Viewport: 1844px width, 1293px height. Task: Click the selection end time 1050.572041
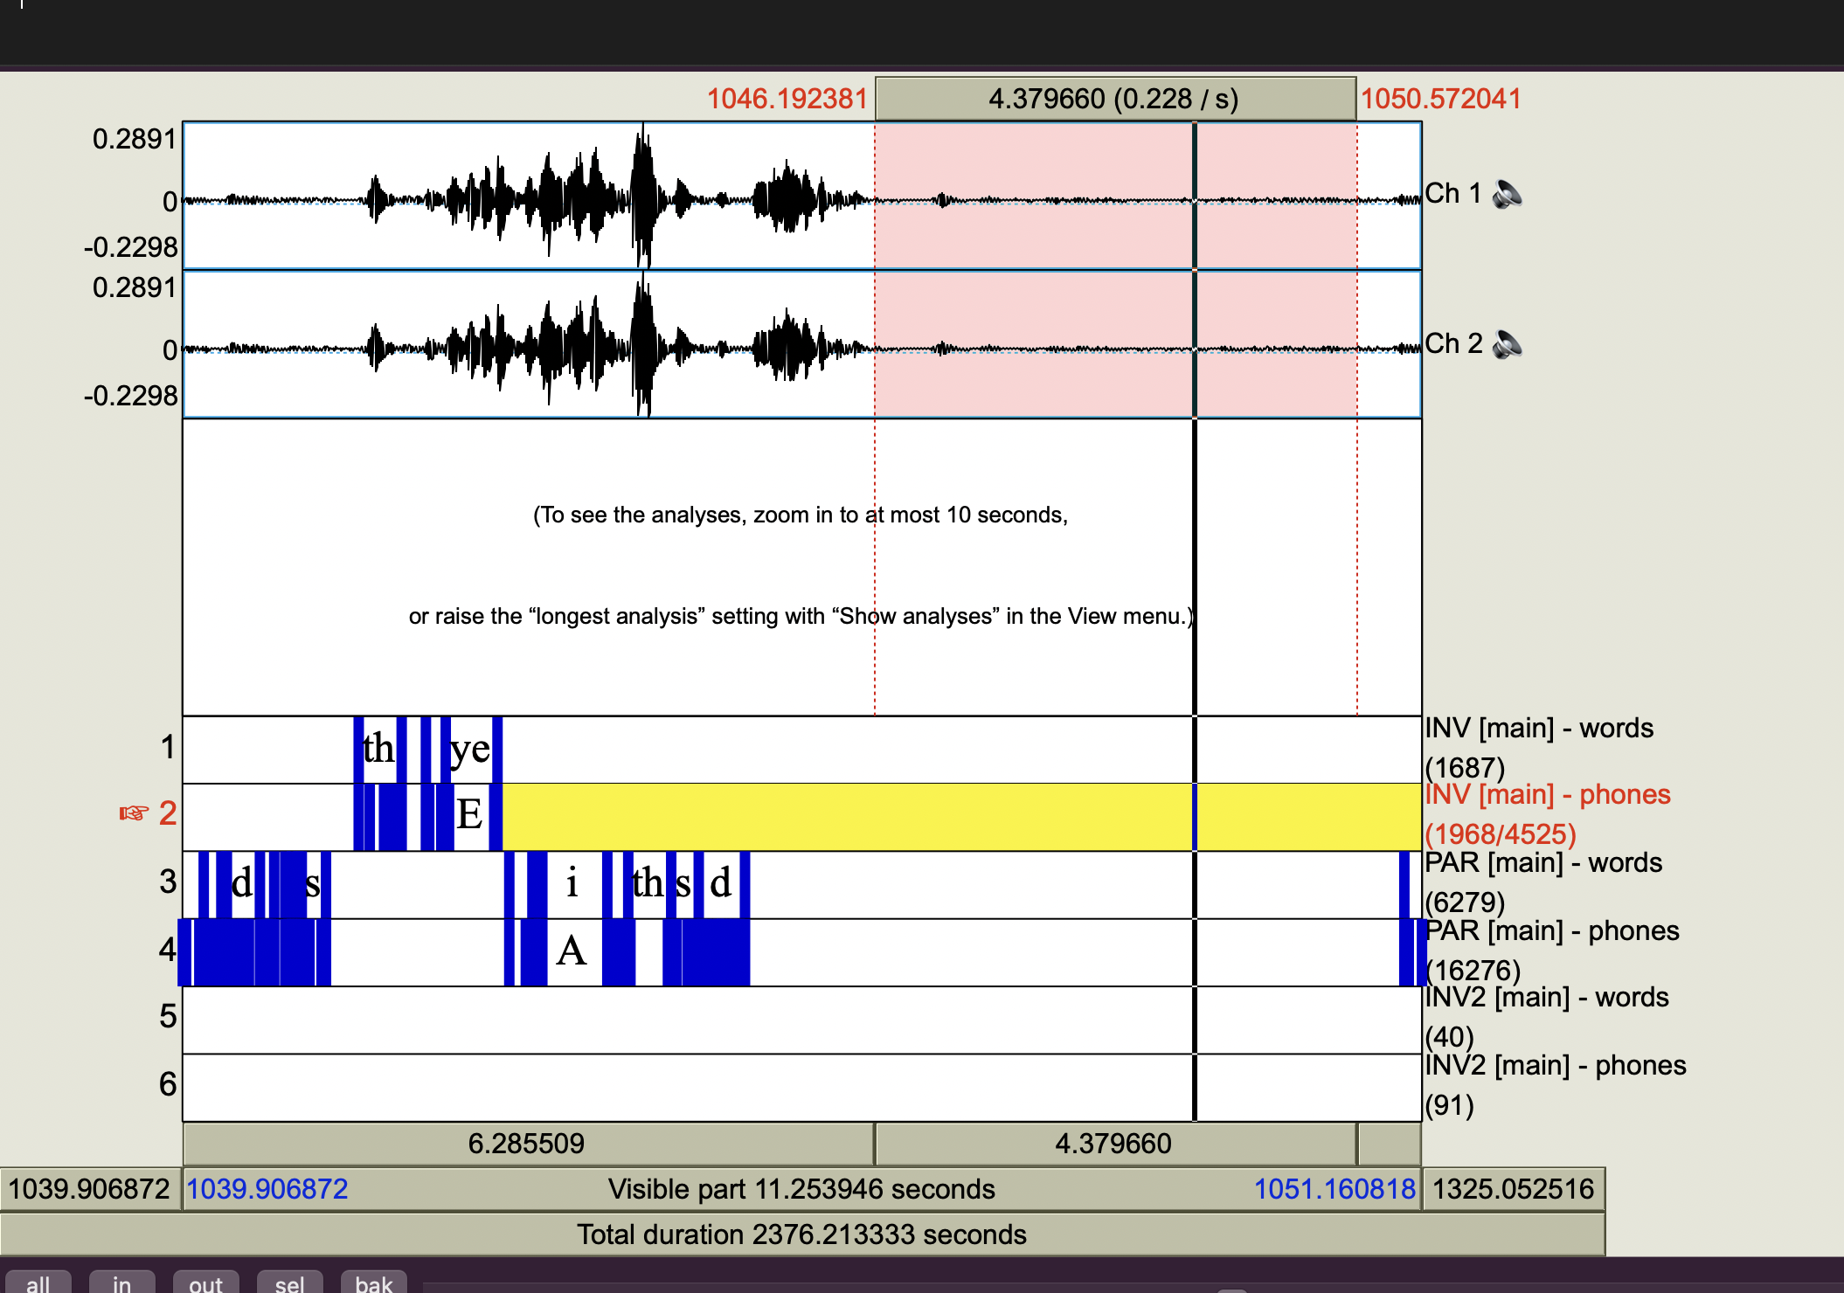click(1441, 99)
